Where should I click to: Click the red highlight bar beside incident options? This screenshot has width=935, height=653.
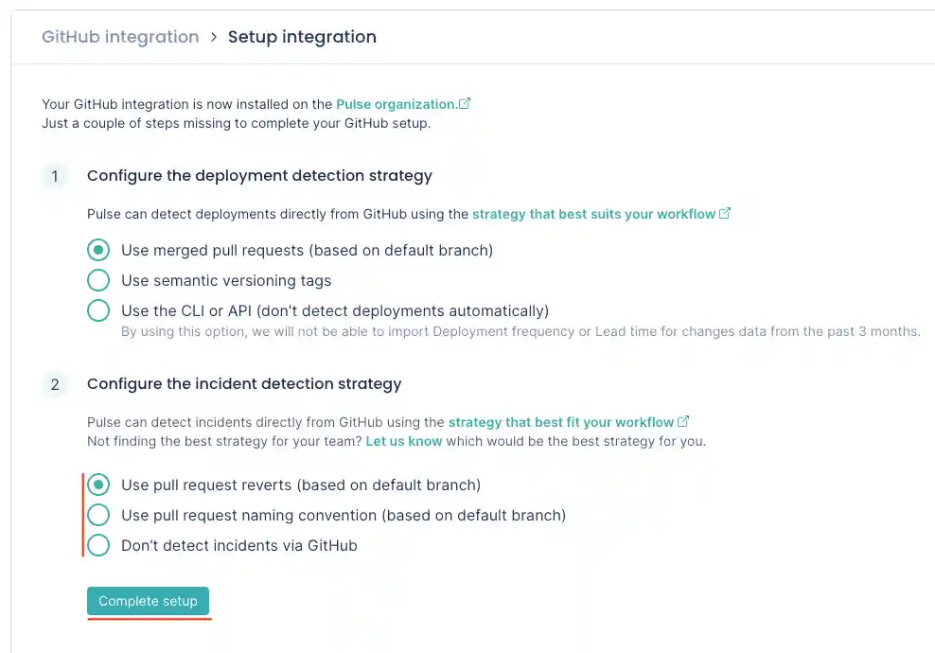tap(82, 515)
